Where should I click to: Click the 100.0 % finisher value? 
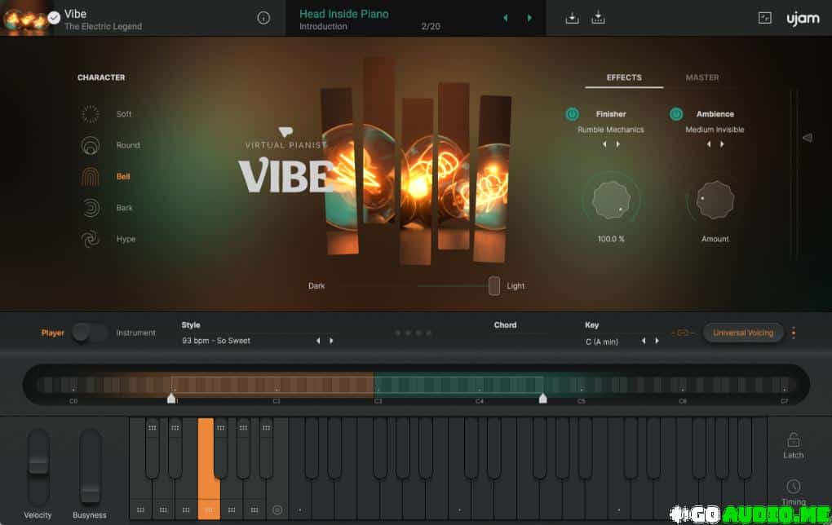[x=611, y=239]
